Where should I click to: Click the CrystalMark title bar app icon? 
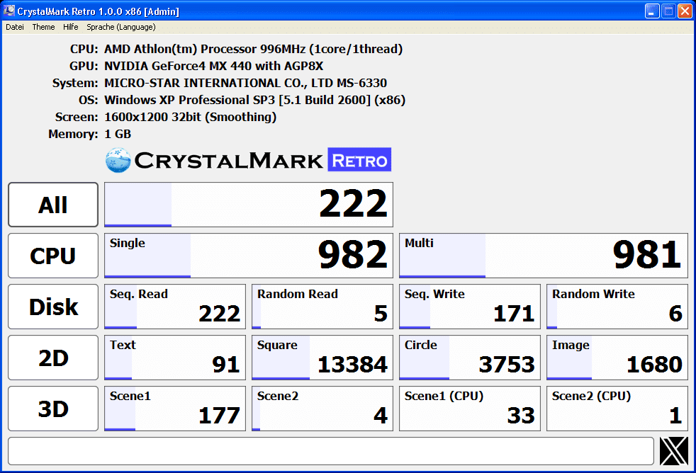(x=9, y=10)
